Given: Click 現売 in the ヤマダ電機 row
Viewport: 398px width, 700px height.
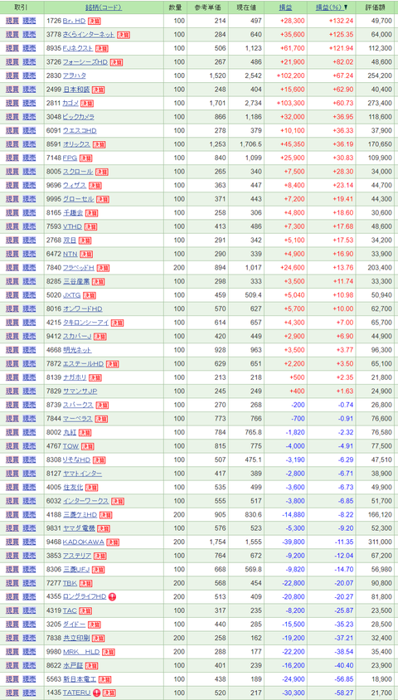Looking at the screenshot, I should (x=29, y=529).
